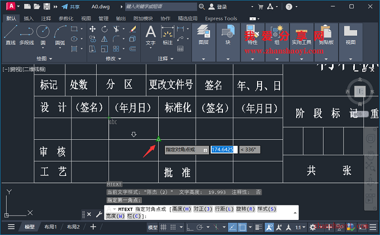Screen dimensions: 380x235
Task: Switch to the Parametric (参数化) ribbon tab
Action: point(66,18)
